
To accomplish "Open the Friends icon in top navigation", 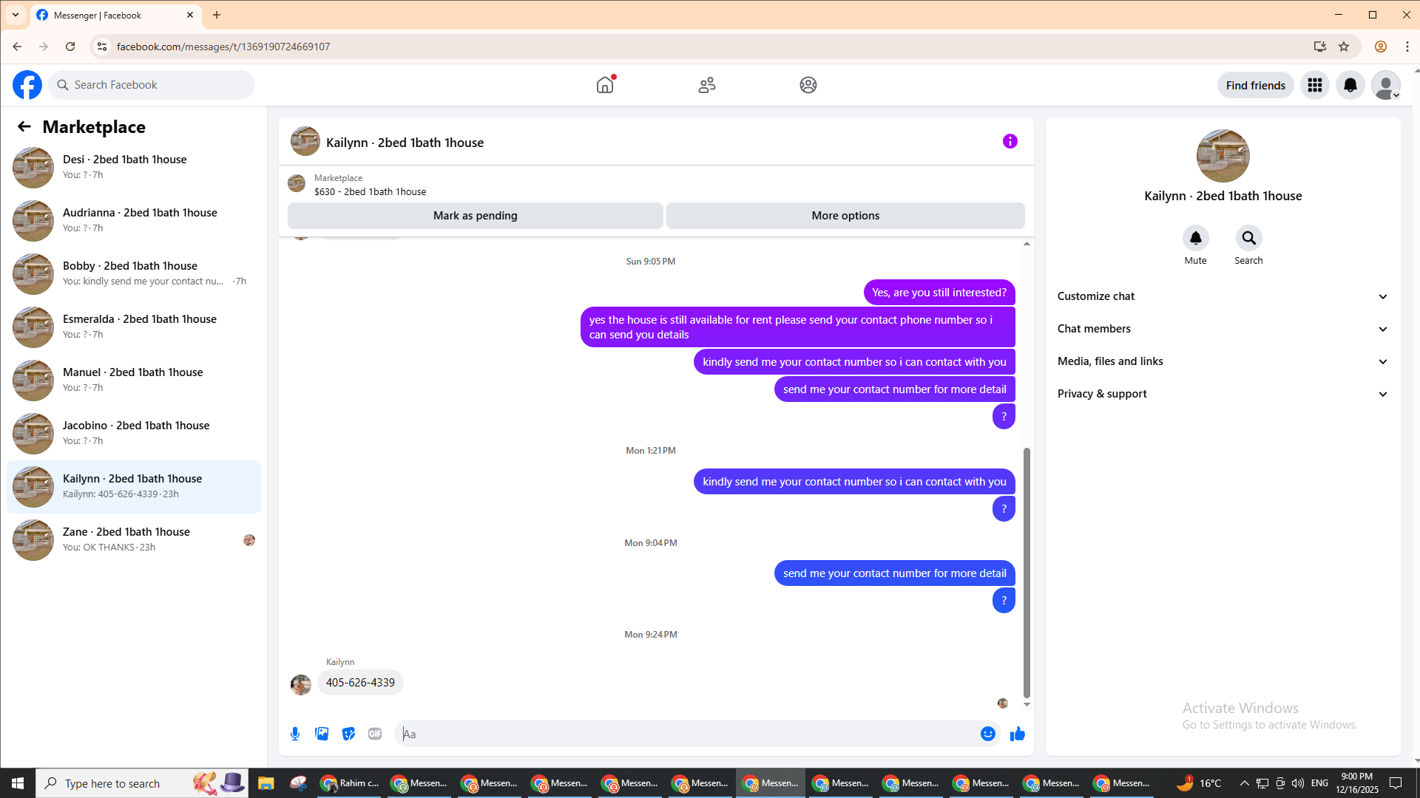I will pos(707,85).
